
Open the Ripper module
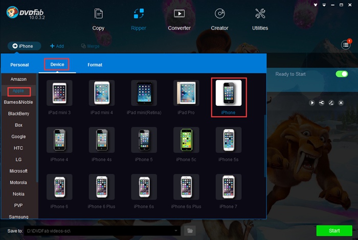139,19
